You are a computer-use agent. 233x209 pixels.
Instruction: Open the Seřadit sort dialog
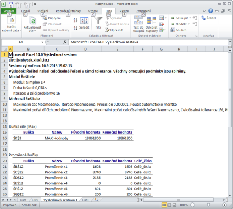pos(84,23)
